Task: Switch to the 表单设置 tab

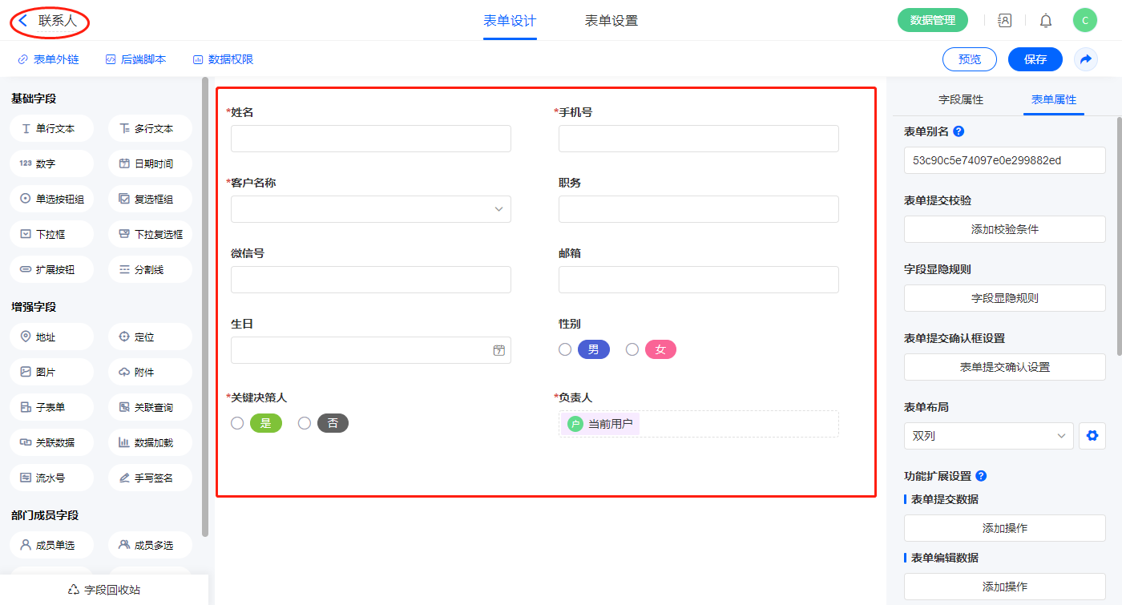Action: coord(611,21)
